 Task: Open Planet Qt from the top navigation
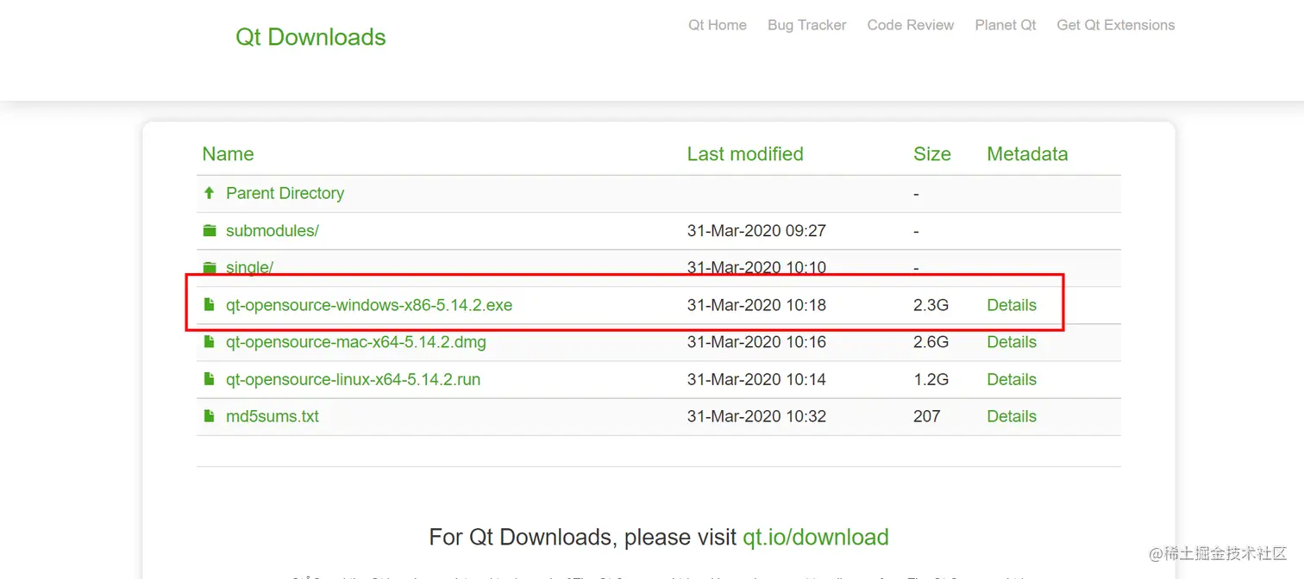pyautogui.click(x=1006, y=25)
